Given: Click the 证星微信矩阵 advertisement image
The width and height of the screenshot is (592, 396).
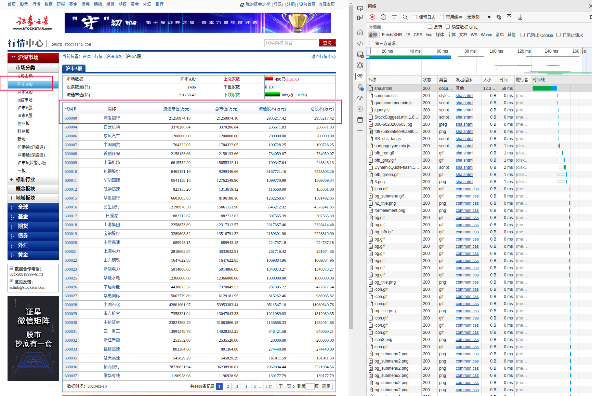Looking at the screenshot, I should coord(33,339).
